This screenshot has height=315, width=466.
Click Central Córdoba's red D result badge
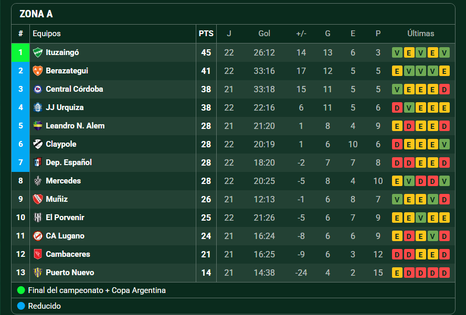444,89
